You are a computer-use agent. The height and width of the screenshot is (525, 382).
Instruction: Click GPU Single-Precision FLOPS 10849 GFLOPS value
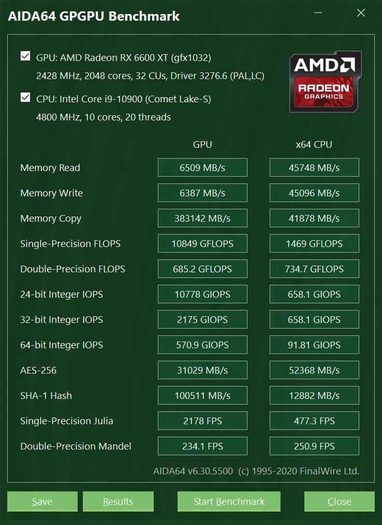point(202,243)
